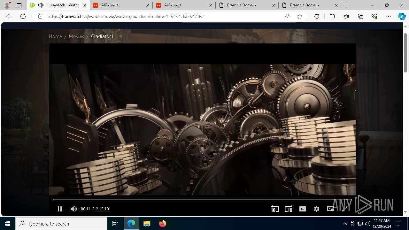Switch to second Example Domain tab
This screenshot has height=230, width=409.
tap(309, 5)
